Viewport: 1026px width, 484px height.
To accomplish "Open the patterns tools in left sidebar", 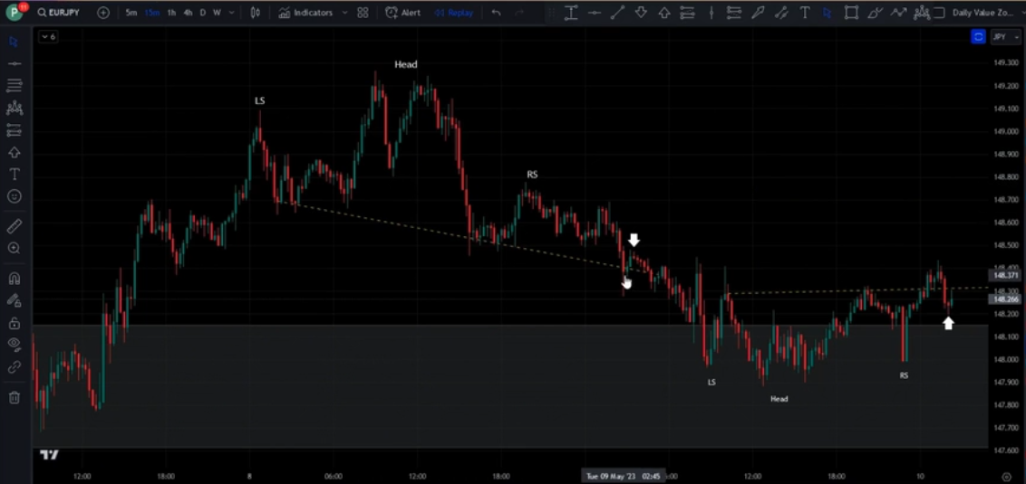I will point(15,108).
